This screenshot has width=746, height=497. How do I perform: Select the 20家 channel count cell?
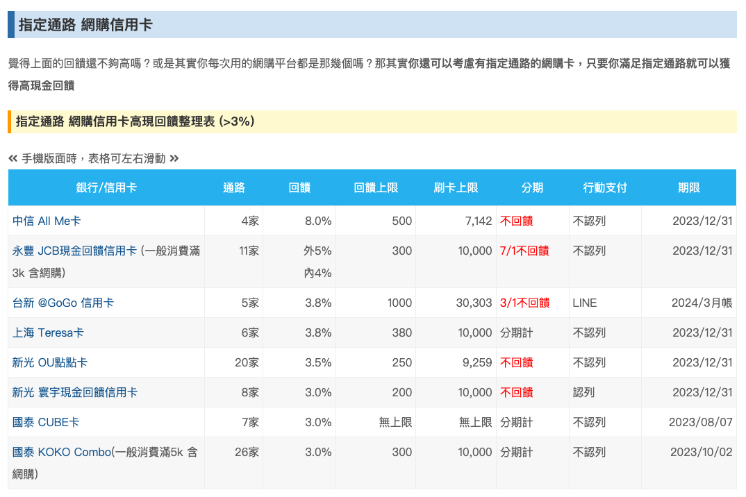[x=234, y=363]
